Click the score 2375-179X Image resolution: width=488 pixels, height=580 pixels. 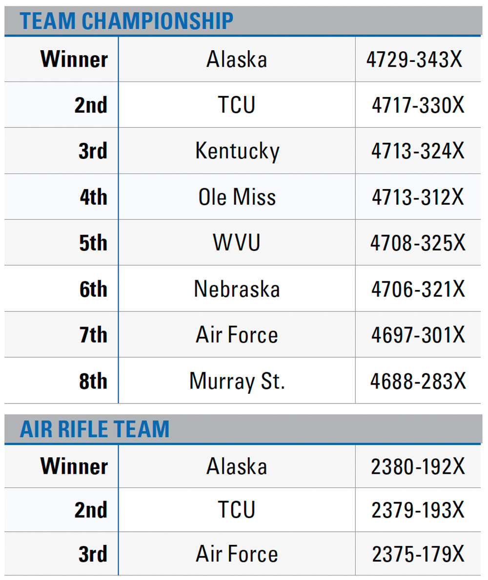point(418,554)
